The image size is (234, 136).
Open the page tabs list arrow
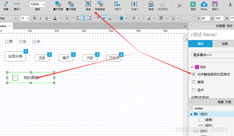[185, 26]
